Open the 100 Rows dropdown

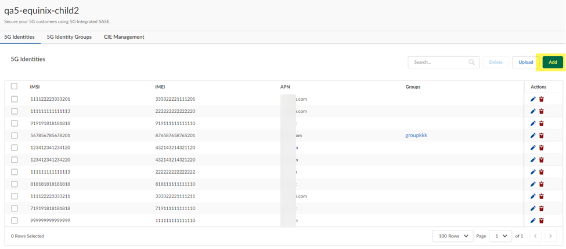click(452, 236)
